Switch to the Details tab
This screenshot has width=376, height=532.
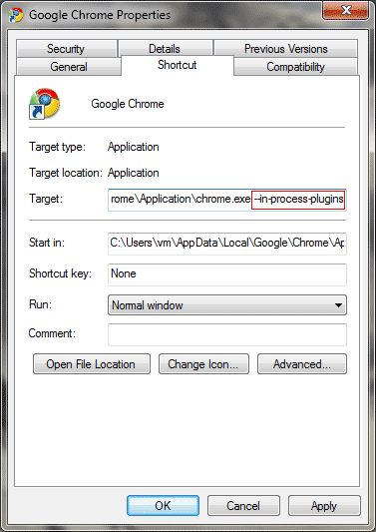click(166, 49)
